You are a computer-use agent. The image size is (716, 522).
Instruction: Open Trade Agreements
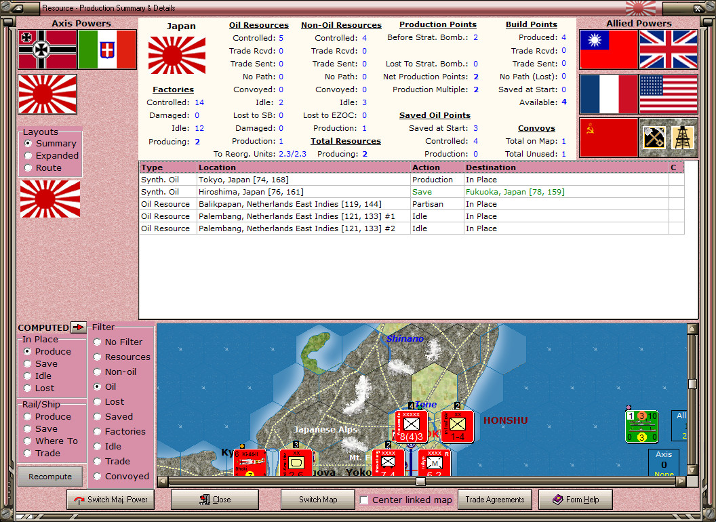point(494,500)
